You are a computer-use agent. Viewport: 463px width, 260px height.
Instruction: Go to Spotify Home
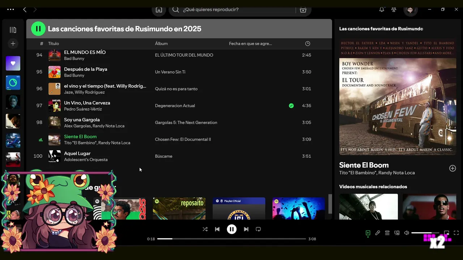pos(159,10)
